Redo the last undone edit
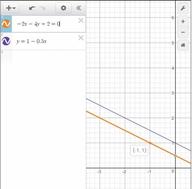This screenshot has width=192, height=189. (x=43, y=8)
